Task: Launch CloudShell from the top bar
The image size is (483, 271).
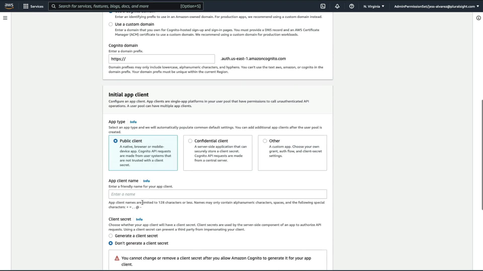Action: point(323,6)
